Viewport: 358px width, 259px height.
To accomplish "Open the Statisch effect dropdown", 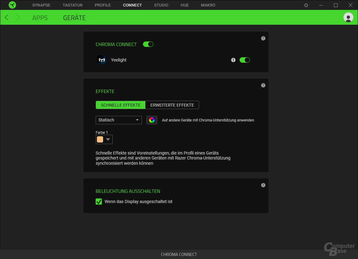I will (119, 120).
